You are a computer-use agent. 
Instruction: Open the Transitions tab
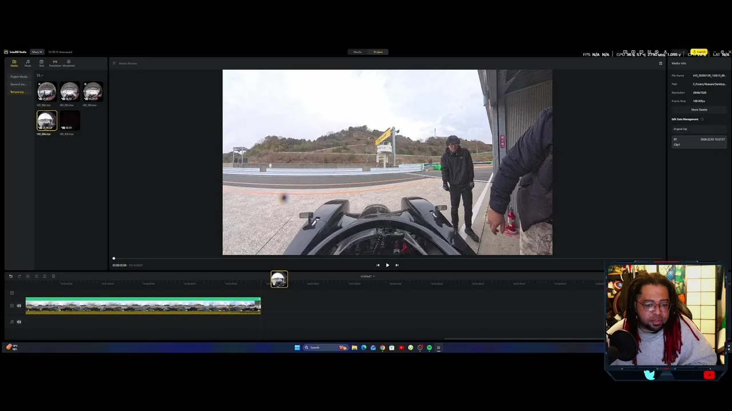(55, 63)
